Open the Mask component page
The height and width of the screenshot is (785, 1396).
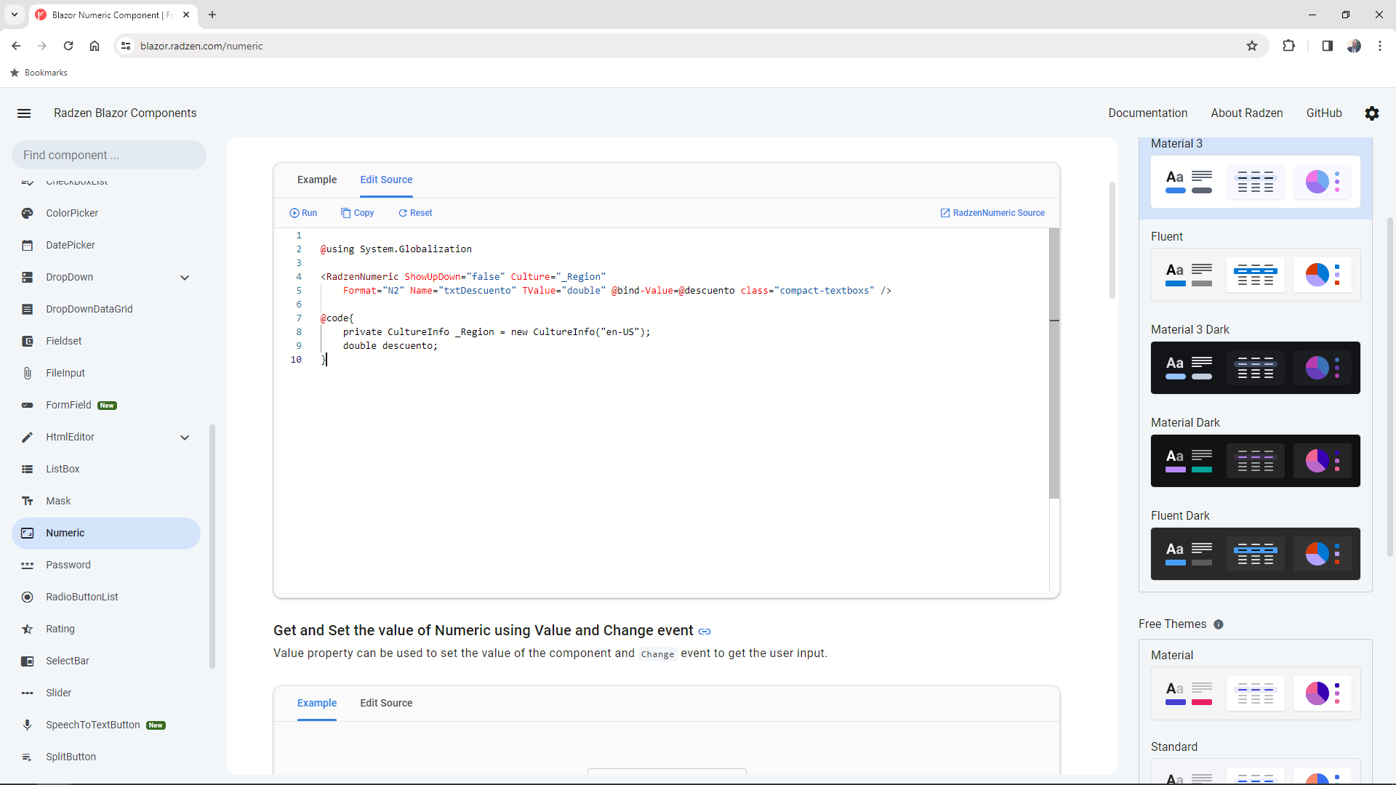coord(58,501)
